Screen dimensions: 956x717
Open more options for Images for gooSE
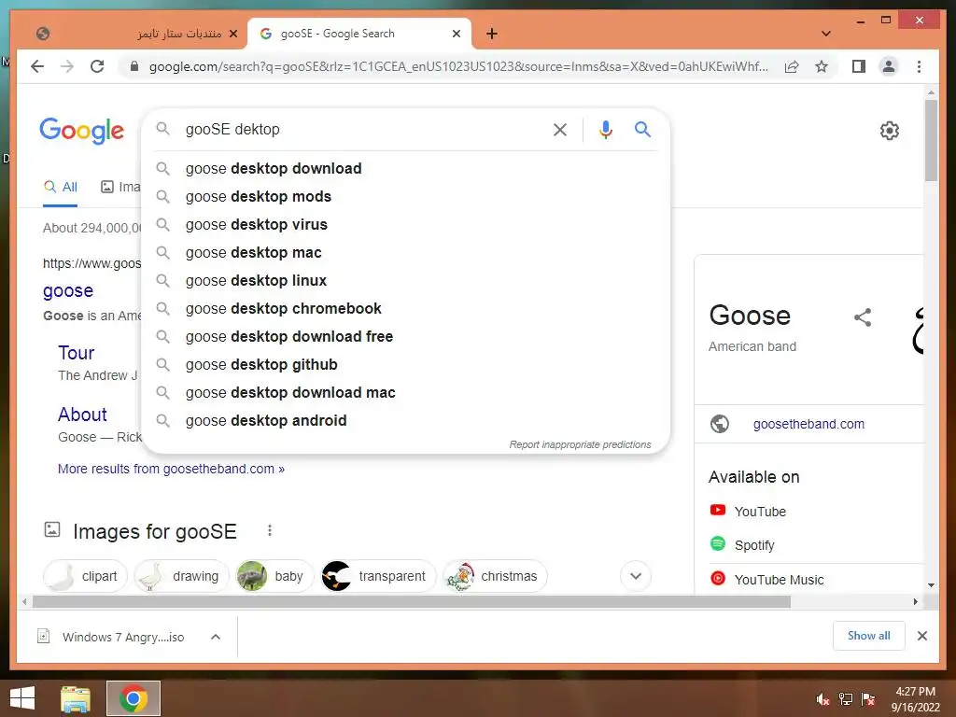[270, 530]
